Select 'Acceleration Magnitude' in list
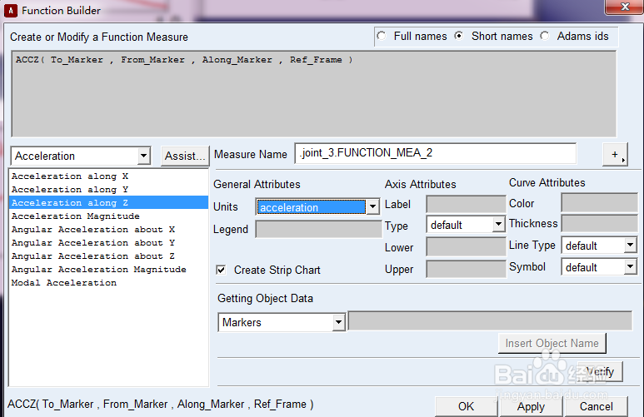Viewport: 644px width, 417px height. click(109, 216)
